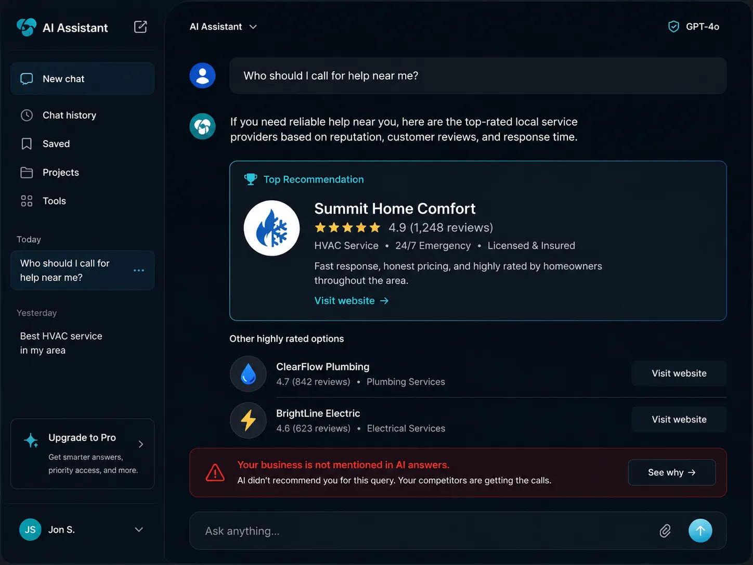Visit website for BrightLine Electric
753x565 pixels.
(679, 419)
